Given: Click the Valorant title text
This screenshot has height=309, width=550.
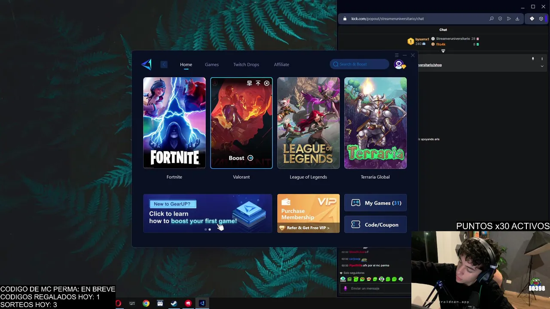Looking at the screenshot, I should (x=241, y=177).
